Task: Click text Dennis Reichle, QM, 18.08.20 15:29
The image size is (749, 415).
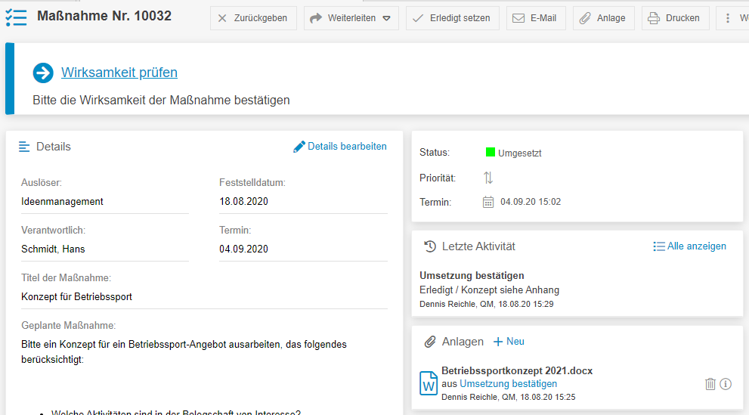Action: pyautogui.click(x=486, y=304)
